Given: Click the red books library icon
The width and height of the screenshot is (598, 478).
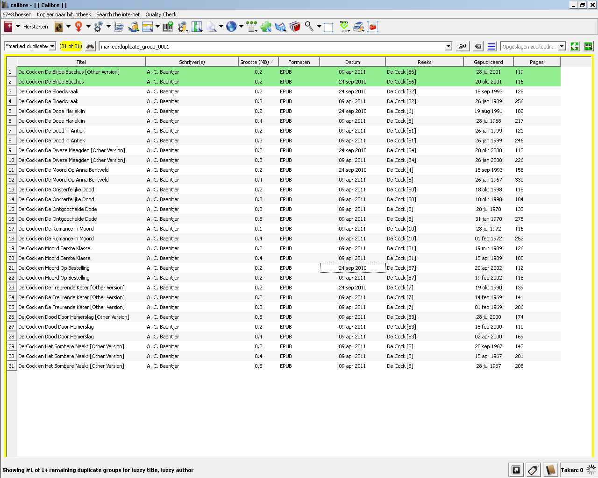Looking at the screenshot, I should click(295, 27).
